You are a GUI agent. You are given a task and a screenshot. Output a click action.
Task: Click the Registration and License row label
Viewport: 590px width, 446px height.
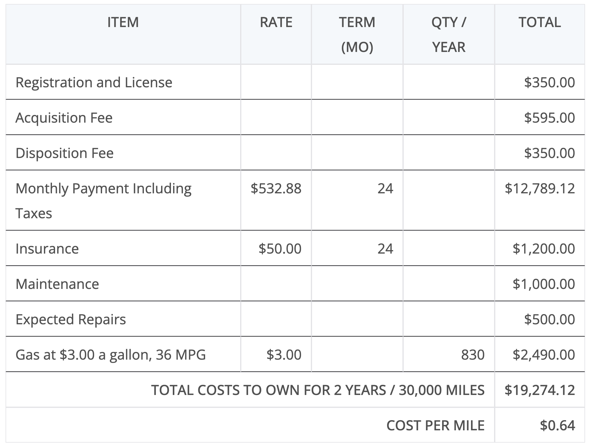point(94,82)
